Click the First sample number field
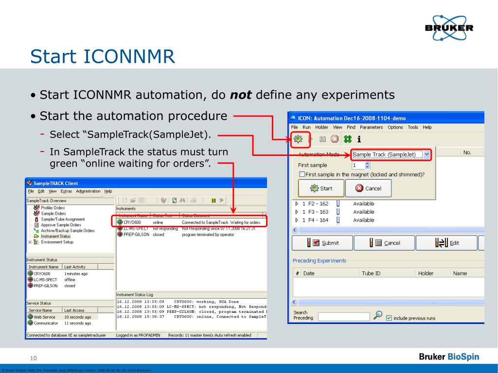 (x=358, y=165)
